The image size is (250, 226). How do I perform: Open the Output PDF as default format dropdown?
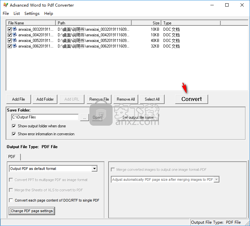pos(94,169)
